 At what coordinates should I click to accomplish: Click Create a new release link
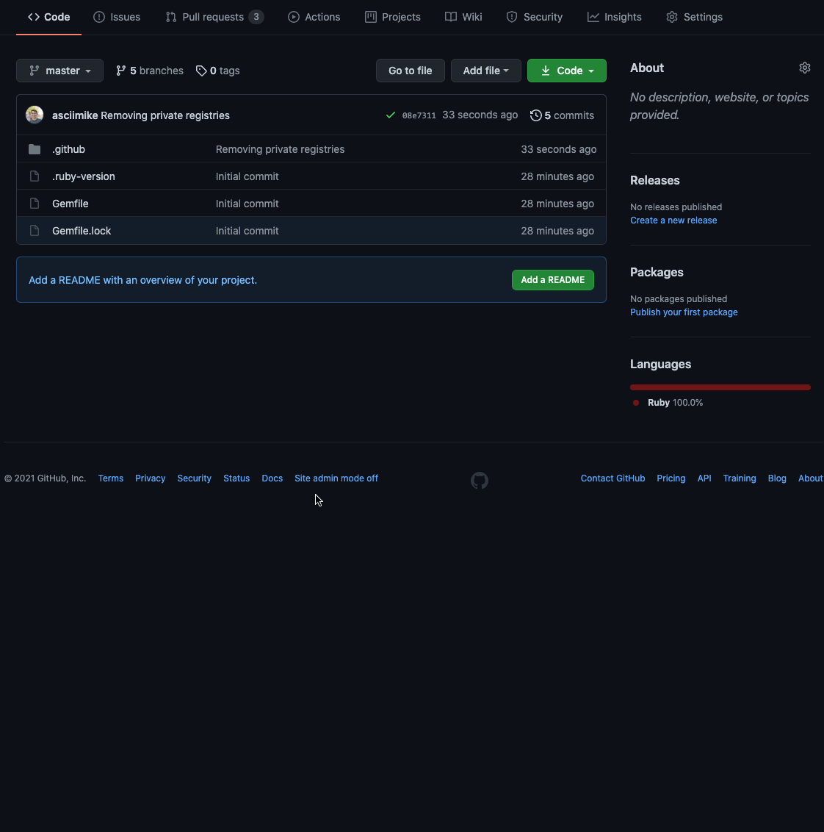coord(673,220)
